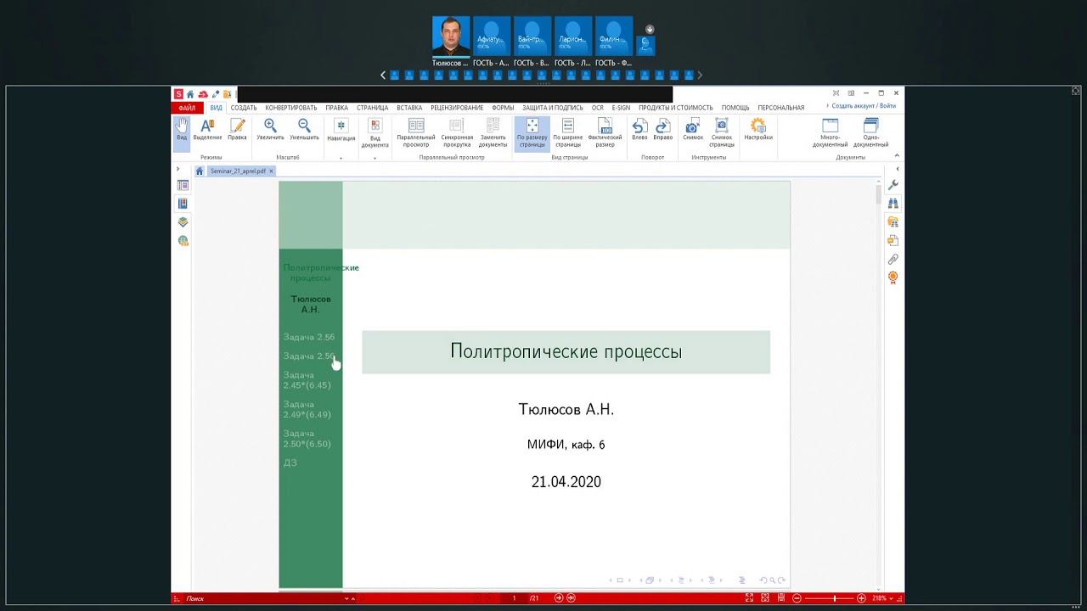The image size is (1087, 611).
Task: Activate the Выделение selection tool
Action: pyautogui.click(x=207, y=130)
